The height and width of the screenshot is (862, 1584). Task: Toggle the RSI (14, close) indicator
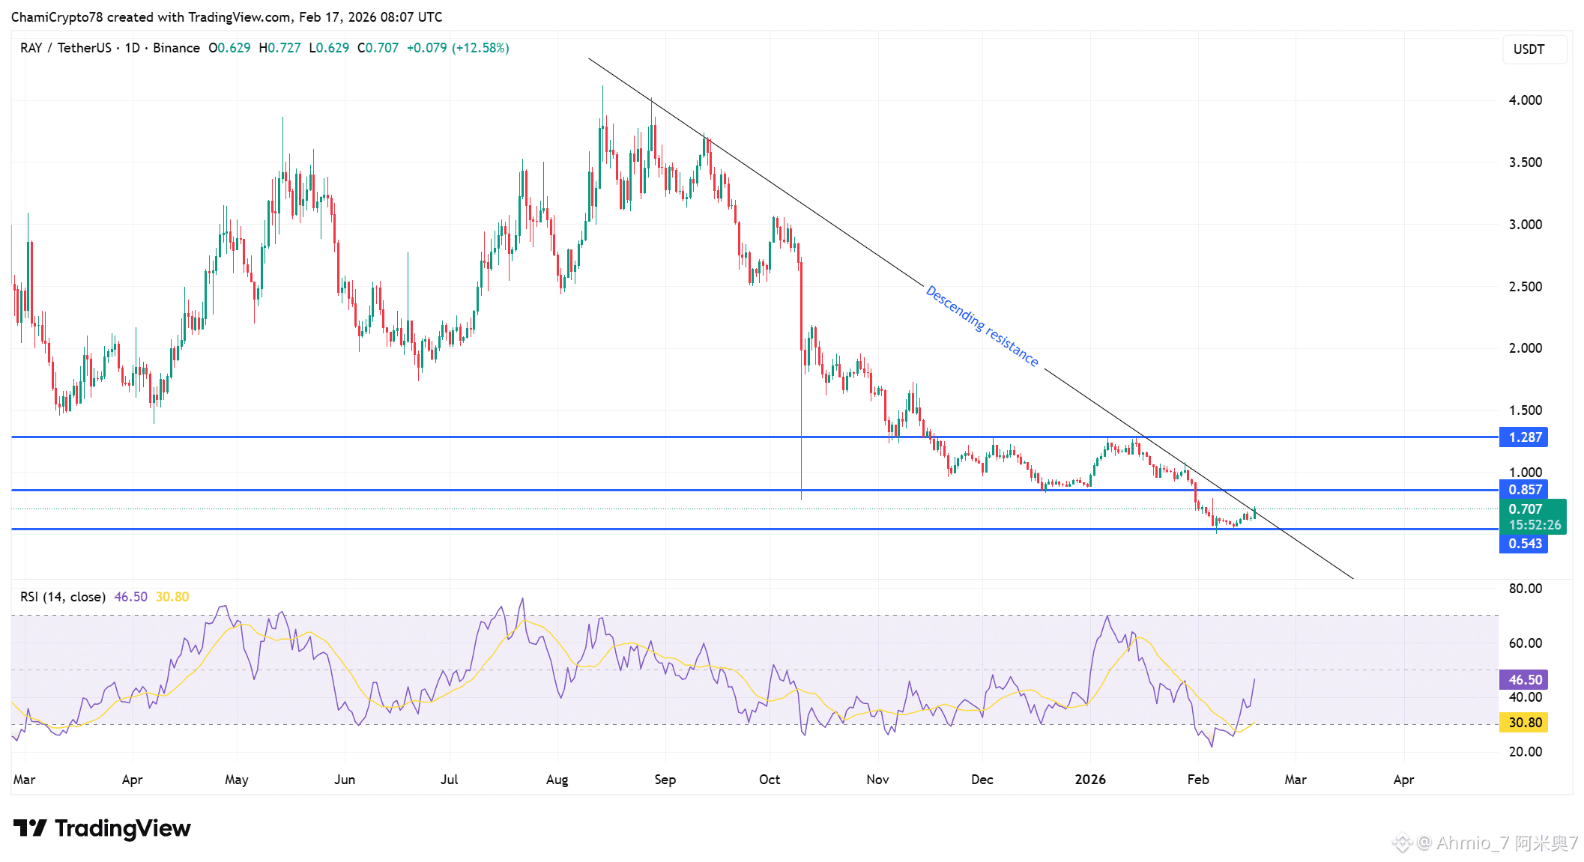(63, 597)
